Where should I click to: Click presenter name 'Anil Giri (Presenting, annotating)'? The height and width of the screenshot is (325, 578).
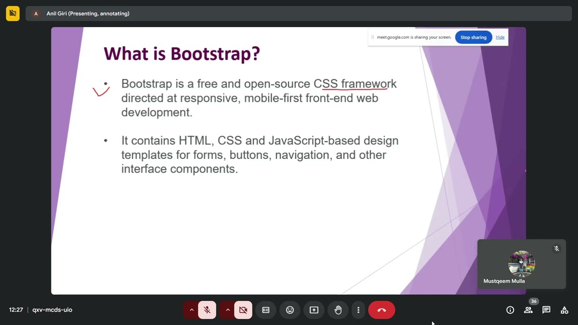(x=88, y=14)
